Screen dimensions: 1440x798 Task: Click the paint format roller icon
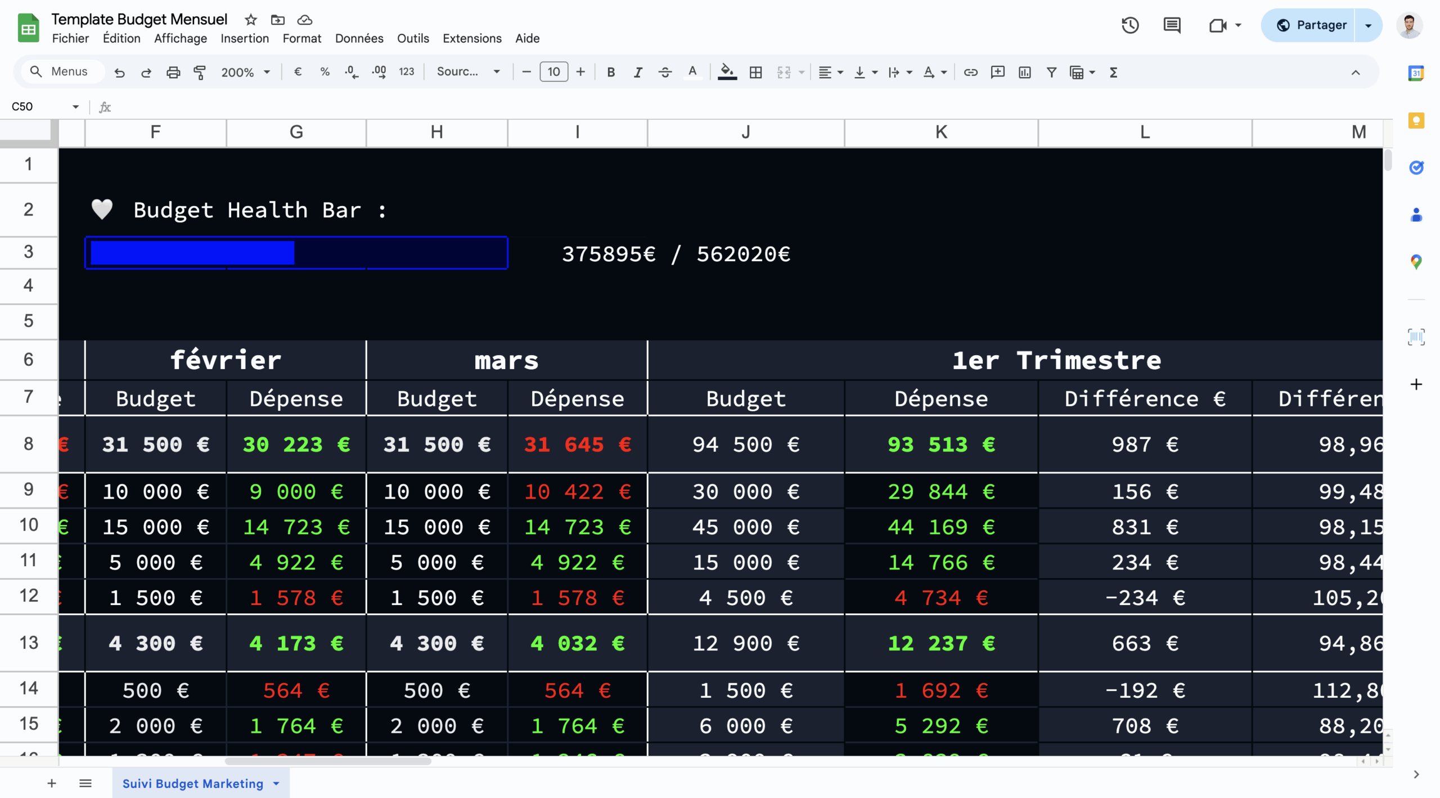click(200, 72)
